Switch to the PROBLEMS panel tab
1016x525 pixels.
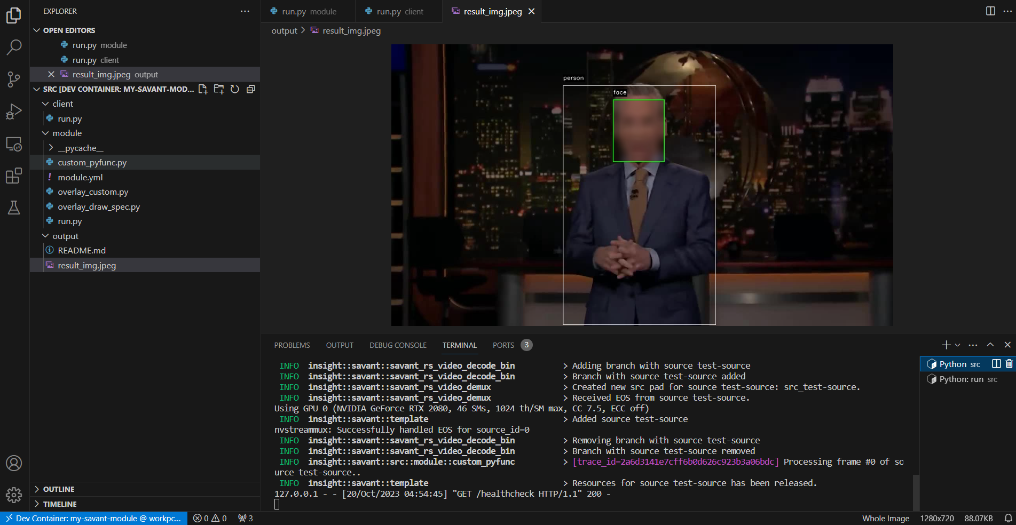point(292,345)
